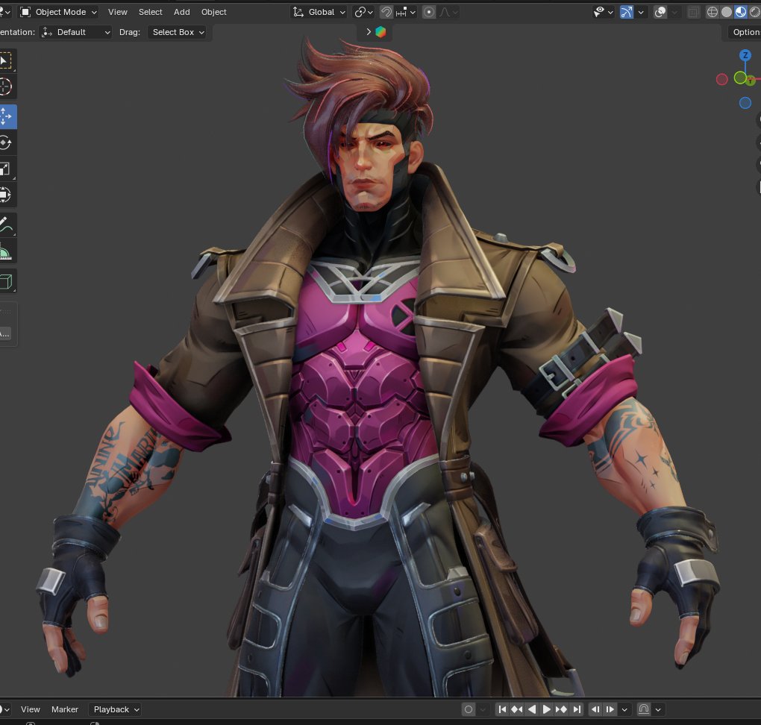Switch to rendered viewport shading
This screenshot has width=761, height=725.
coord(755,12)
